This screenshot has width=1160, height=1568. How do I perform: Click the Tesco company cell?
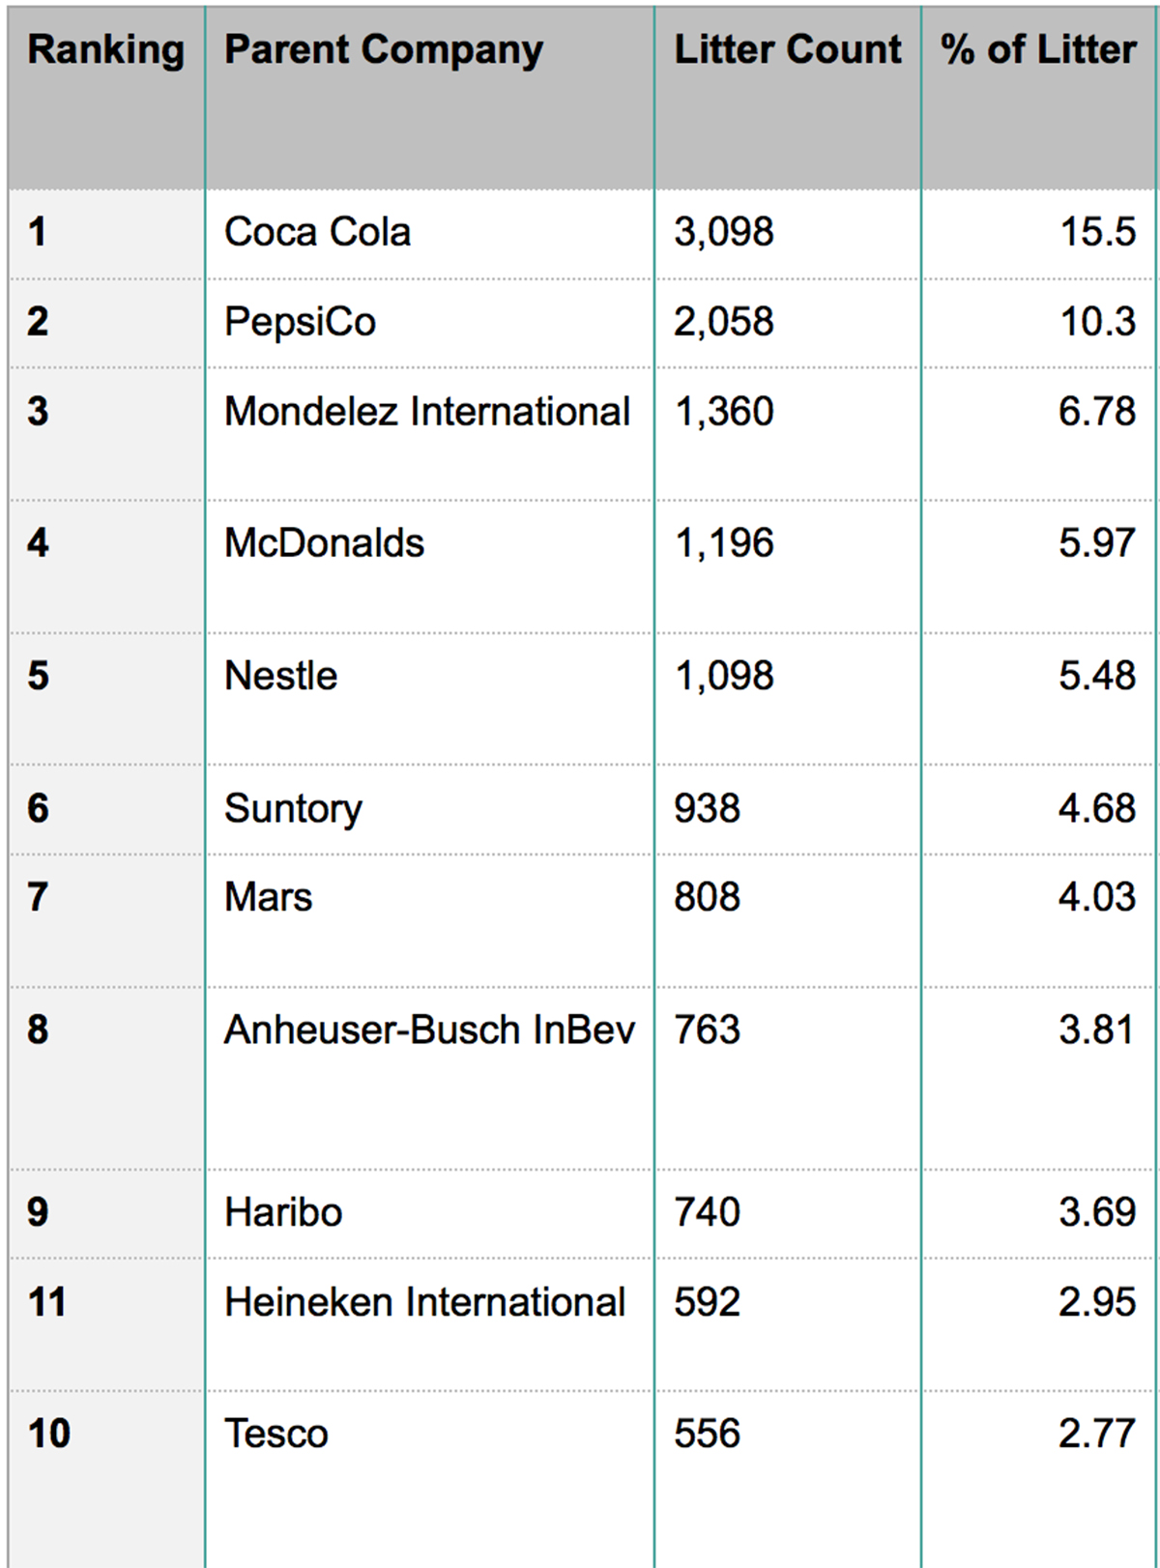275,1435
